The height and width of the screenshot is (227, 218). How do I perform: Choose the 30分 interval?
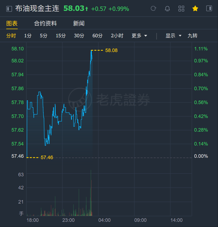click(x=79, y=36)
